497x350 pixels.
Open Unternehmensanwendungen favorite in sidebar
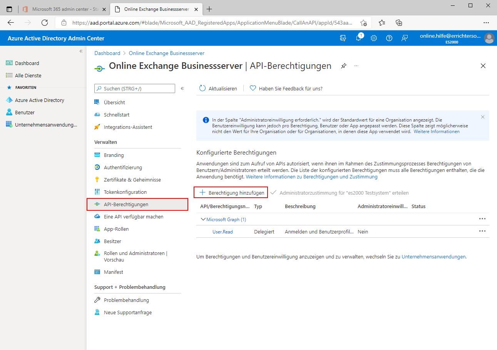point(46,125)
